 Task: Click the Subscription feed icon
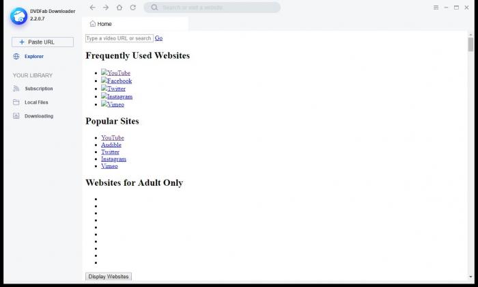(16, 88)
